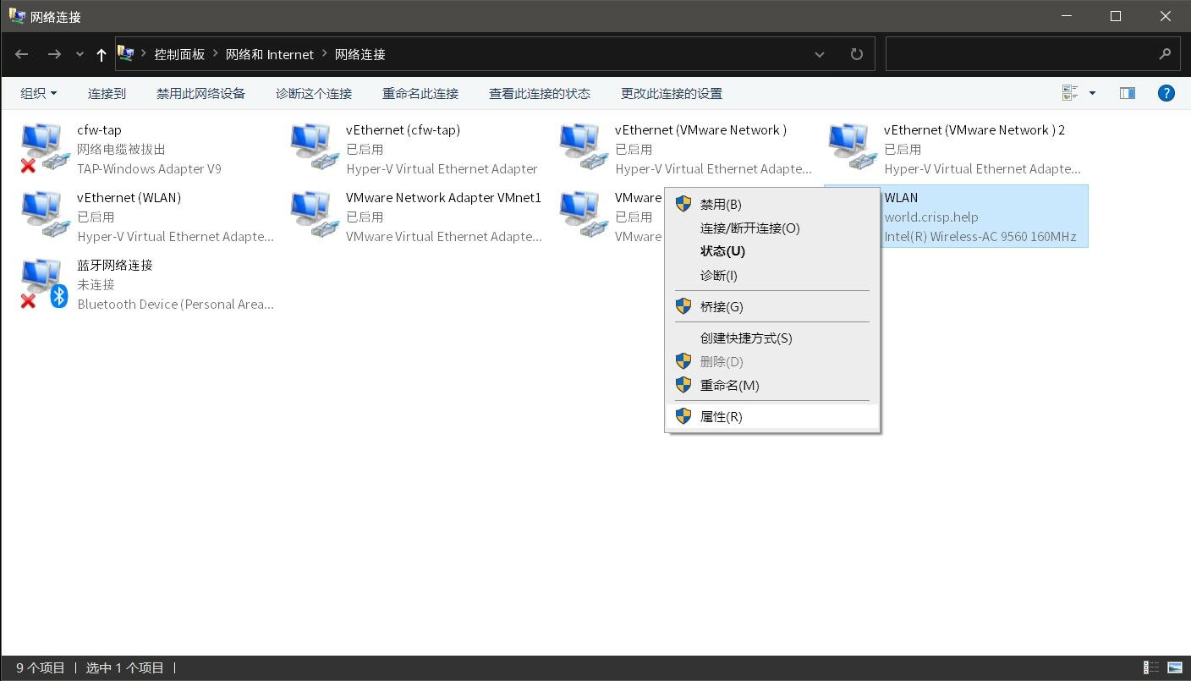Viewport: 1191px width, 681px height.
Task: Click 诊断这个连接 in the toolbar
Action: [313, 93]
